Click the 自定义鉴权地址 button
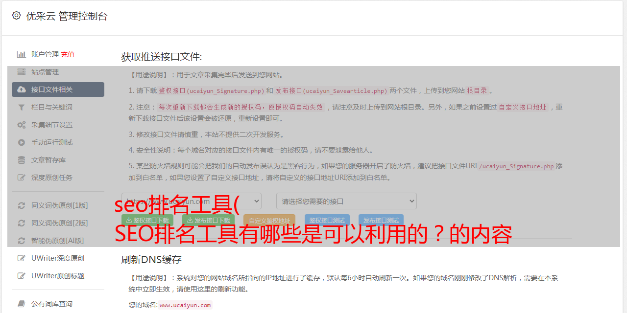627x313 pixels. [x=269, y=221]
